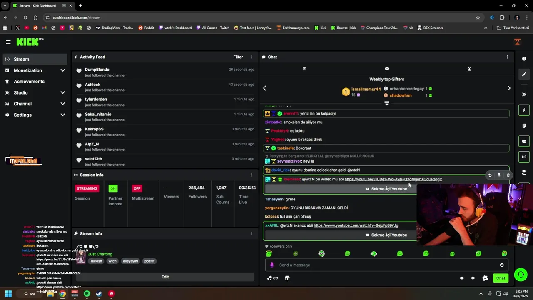Open Chat panel three-dot options
Screen dimensions: 533x300
[507, 57]
